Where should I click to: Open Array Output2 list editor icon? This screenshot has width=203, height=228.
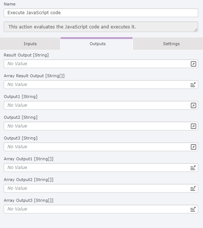click(x=193, y=188)
